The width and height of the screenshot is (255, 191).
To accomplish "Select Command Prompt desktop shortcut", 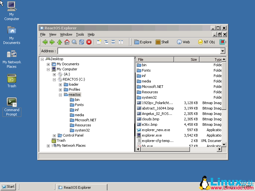I will (12, 107).
